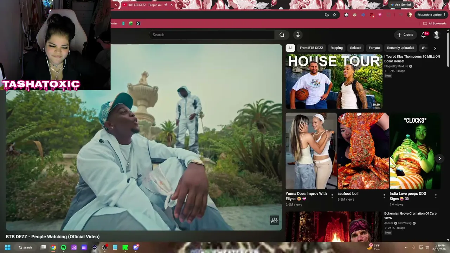Open the purple camera app in taskbar
This screenshot has width=450, height=253.
pos(74,247)
